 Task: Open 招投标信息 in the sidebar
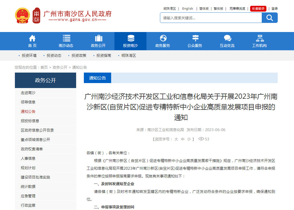click(30, 121)
